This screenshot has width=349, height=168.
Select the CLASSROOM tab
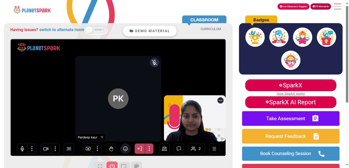click(x=204, y=20)
